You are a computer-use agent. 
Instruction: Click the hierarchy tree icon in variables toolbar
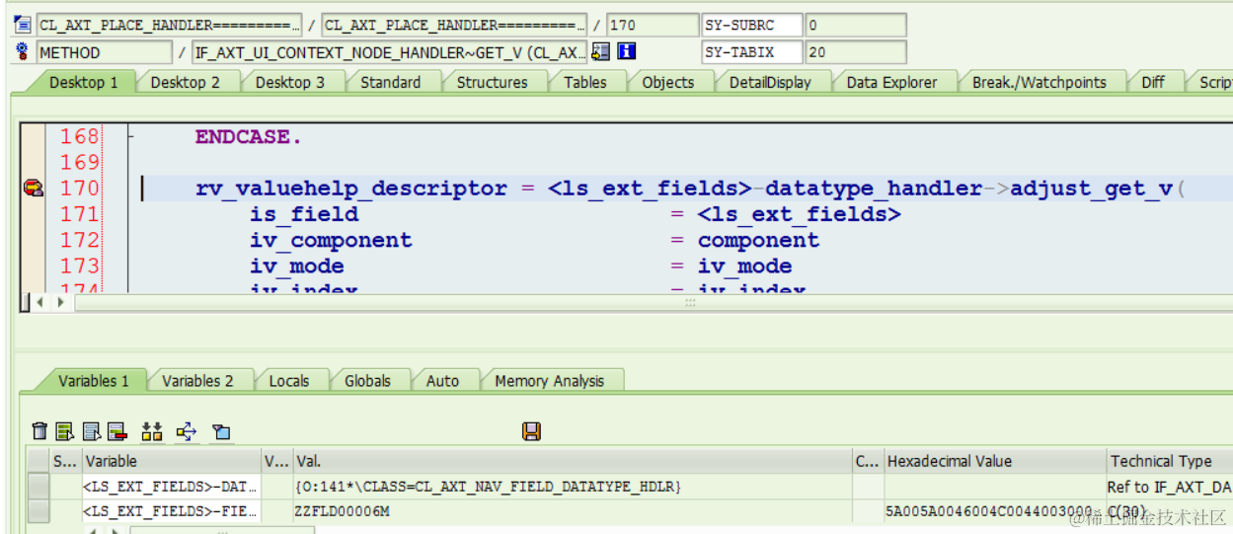coord(187,430)
